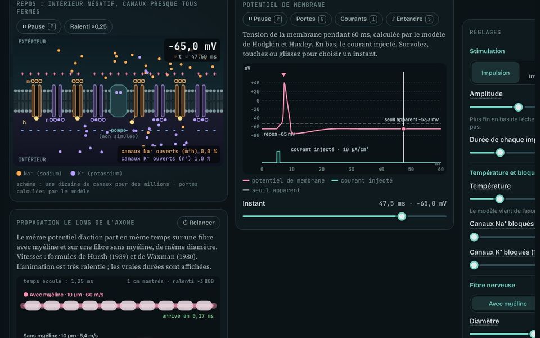
Task: Click the circular arrow icon in Relancer
Action: 185,223
